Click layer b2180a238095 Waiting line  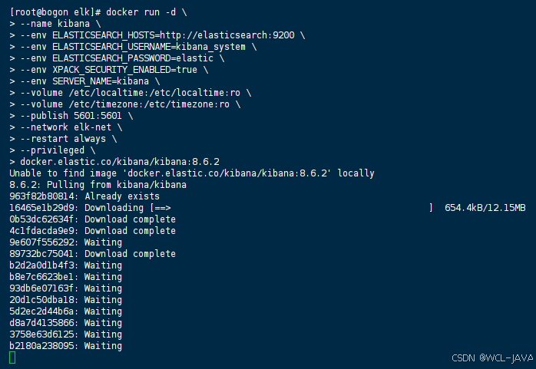tap(65, 346)
